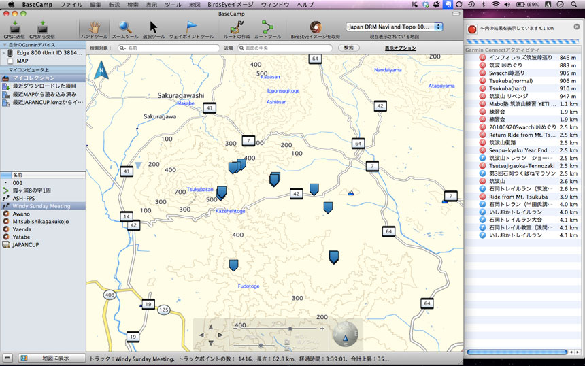Open the ヘルプ menu
The width and height of the screenshot is (585, 366).
click(305, 5)
